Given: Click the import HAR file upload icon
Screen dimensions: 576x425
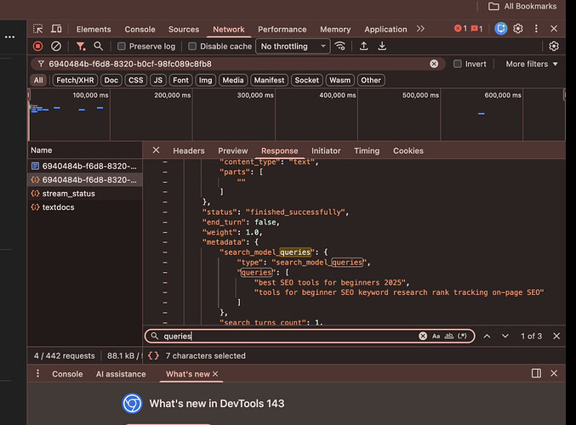Looking at the screenshot, I should pyautogui.click(x=364, y=46).
